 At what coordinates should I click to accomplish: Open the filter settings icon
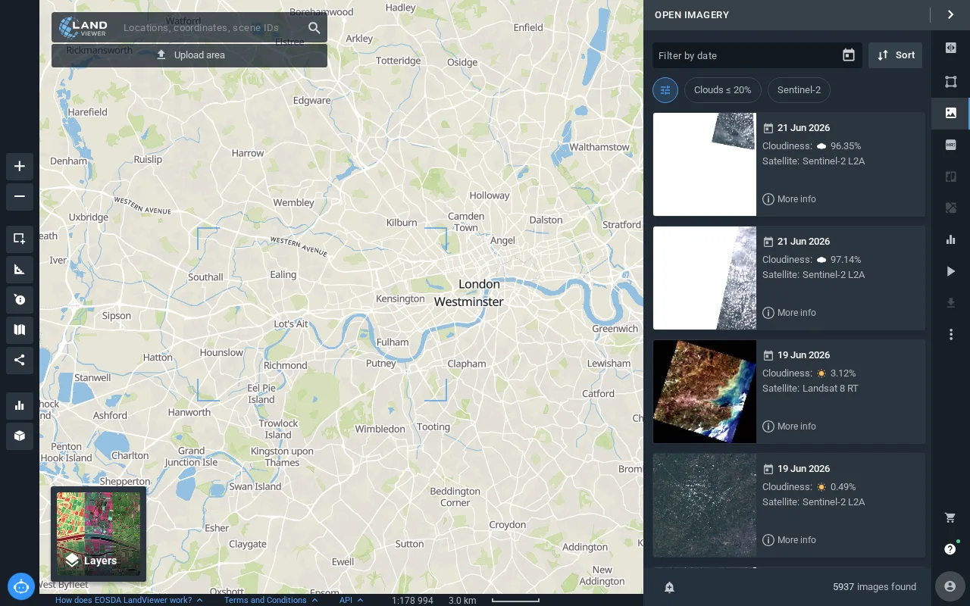pyautogui.click(x=665, y=90)
